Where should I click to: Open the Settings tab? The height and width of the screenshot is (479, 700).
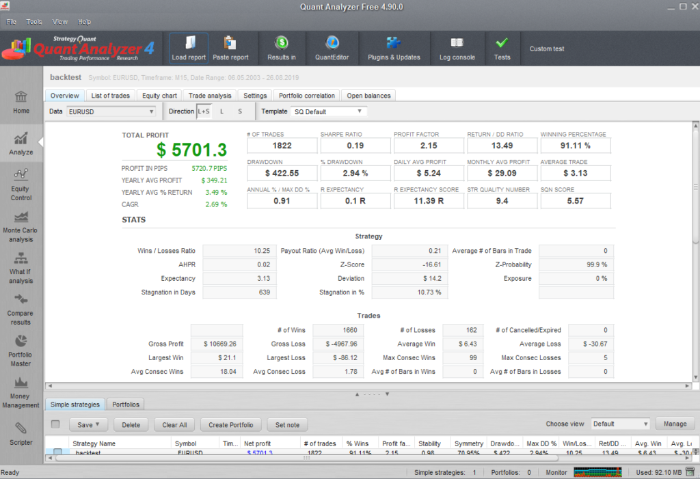pyautogui.click(x=255, y=96)
